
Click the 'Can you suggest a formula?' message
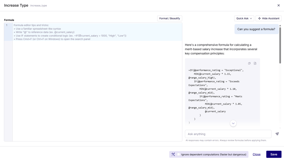pyautogui.click(x=256, y=29)
